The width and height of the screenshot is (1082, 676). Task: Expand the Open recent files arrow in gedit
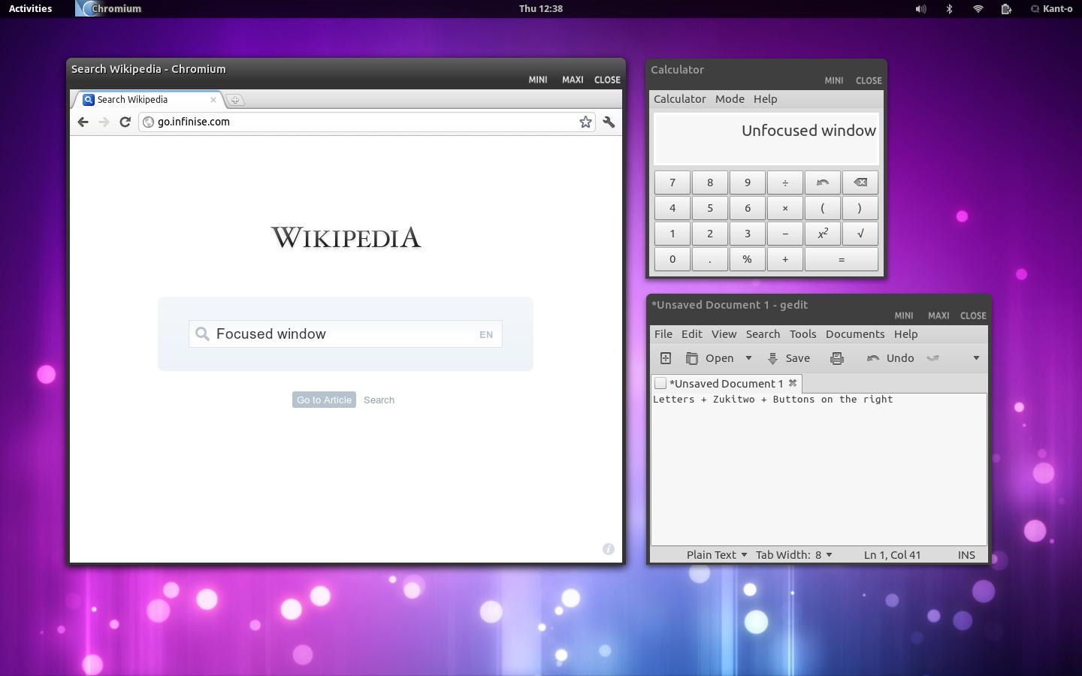pos(748,358)
